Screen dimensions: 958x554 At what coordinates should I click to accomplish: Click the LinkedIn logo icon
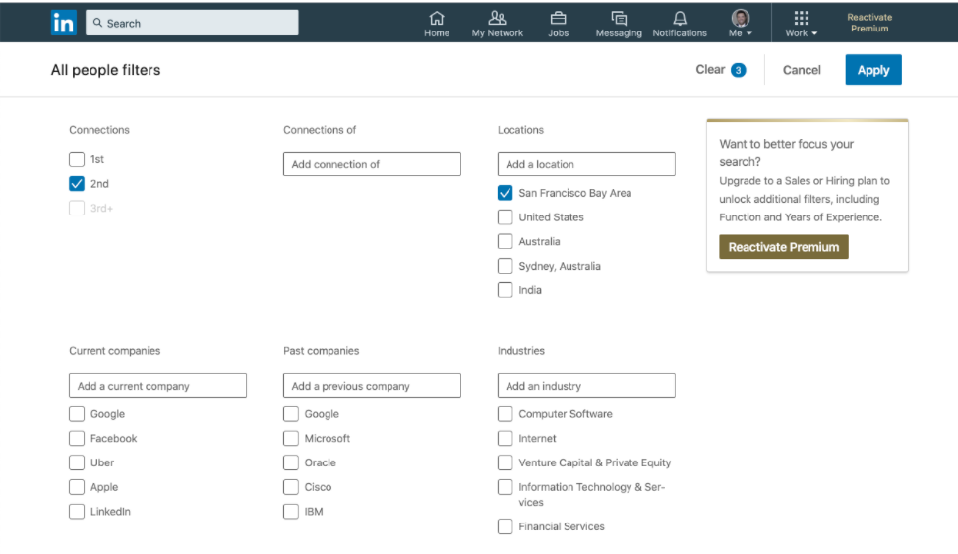pyautogui.click(x=64, y=23)
